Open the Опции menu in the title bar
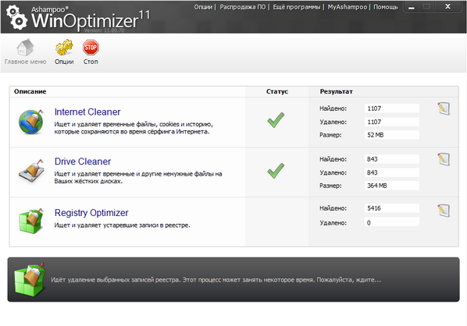 point(203,7)
